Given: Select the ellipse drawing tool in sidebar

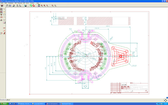Looking at the screenshot, I should pyautogui.click(x=4, y=20).
